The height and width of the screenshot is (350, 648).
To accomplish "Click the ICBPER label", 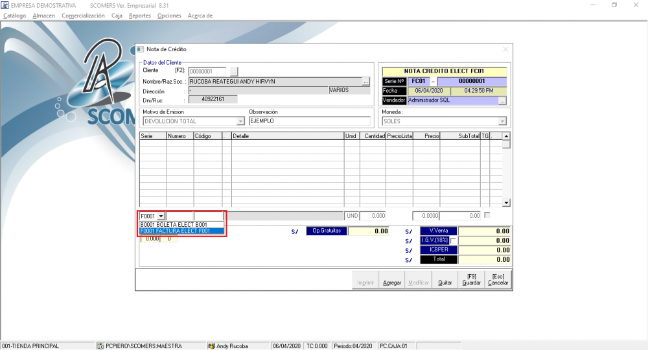I will point(439,250).
